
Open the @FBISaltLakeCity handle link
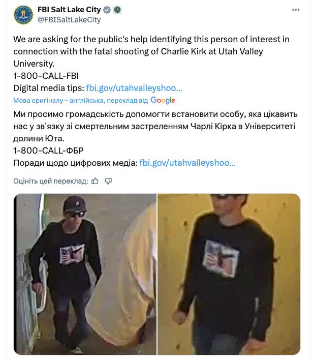[69, 20]
